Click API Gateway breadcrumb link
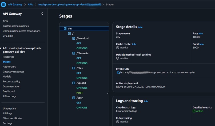Image resolution: width=215 pixels, height=126 pixels. (15, 5)
